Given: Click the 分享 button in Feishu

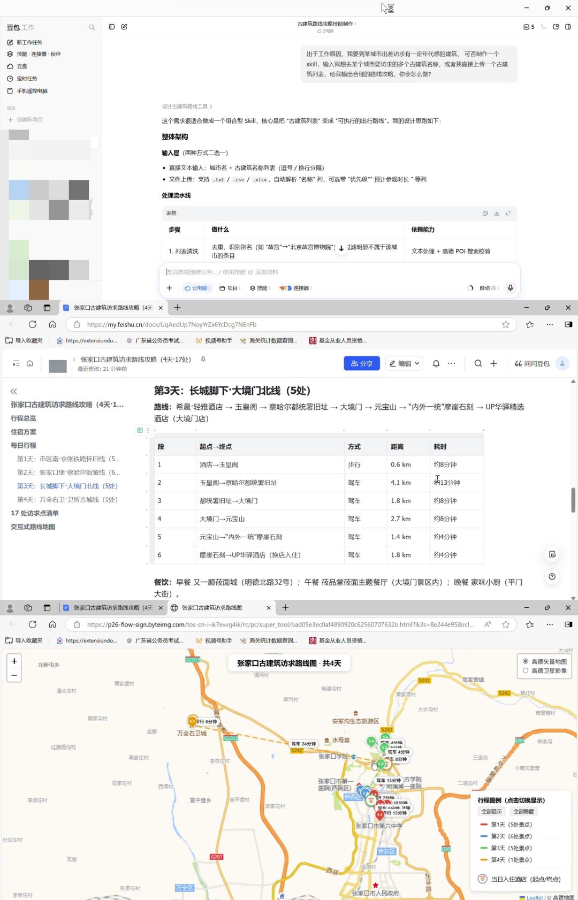Looking at the screenshot, I should pyautogui.click(x=362, y=363).
